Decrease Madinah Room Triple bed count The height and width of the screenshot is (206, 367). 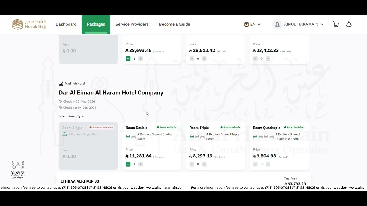pyautogui.click(x=192, y=164)
